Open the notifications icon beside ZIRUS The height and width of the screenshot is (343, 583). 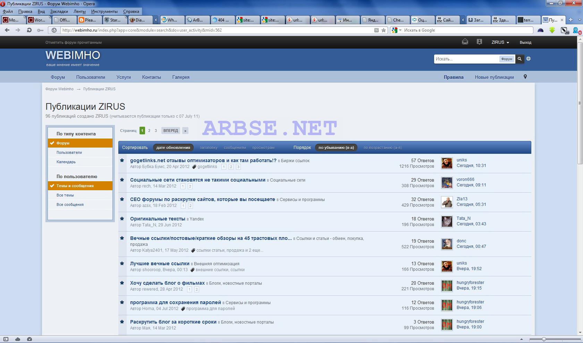click(x=479, y=42)
